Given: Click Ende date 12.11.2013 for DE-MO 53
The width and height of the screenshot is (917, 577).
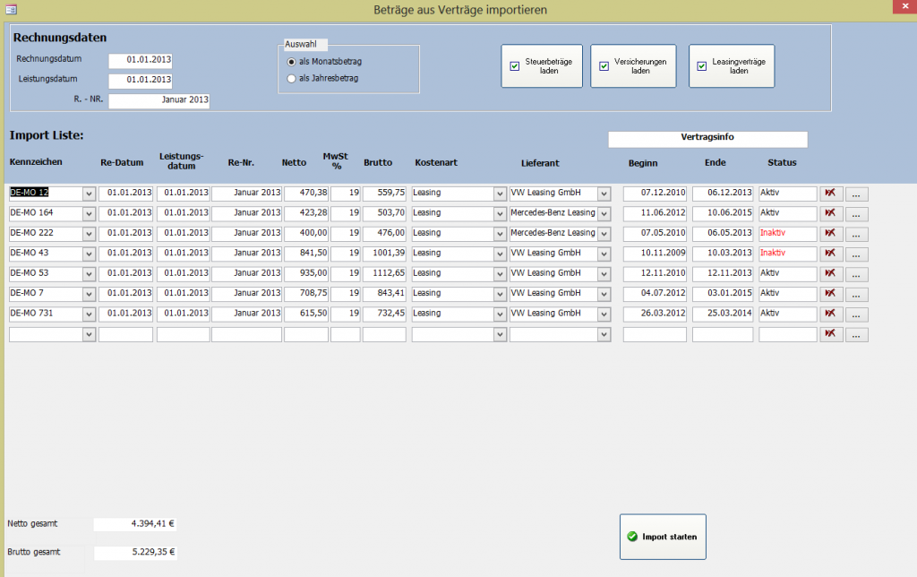Looking at the screenshot, I should [723, 274].
